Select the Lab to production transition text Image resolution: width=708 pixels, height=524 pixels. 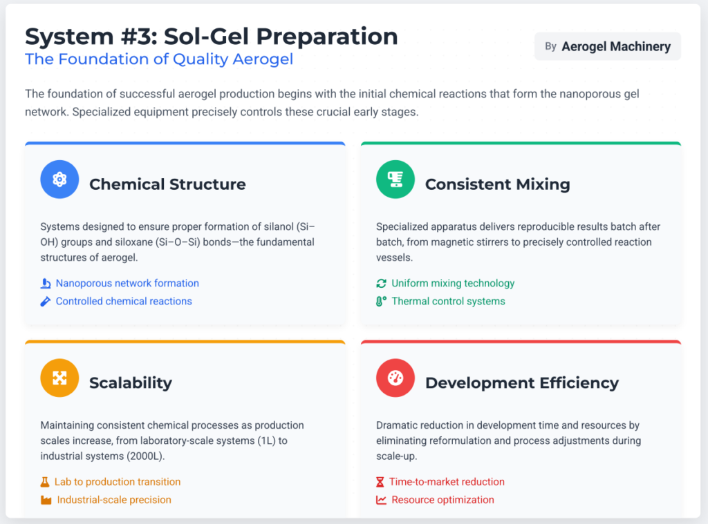(x=118, y=482)
